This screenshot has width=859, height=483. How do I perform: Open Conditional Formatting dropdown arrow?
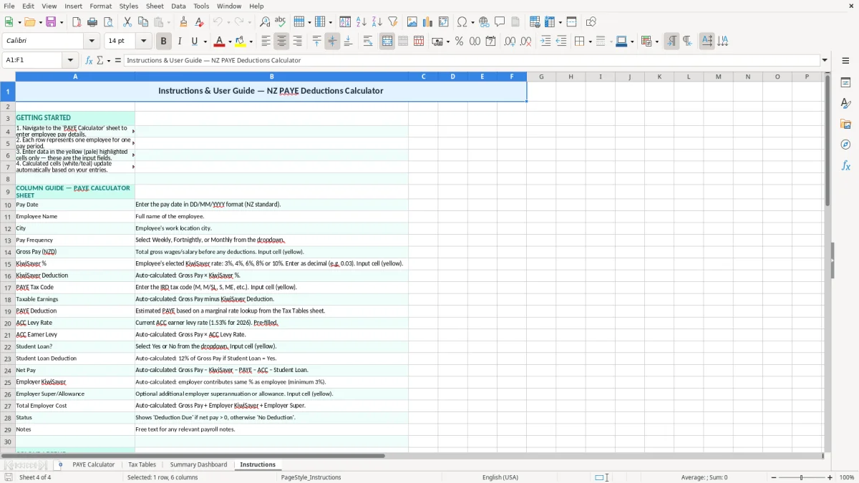click(x=656, y=42)
